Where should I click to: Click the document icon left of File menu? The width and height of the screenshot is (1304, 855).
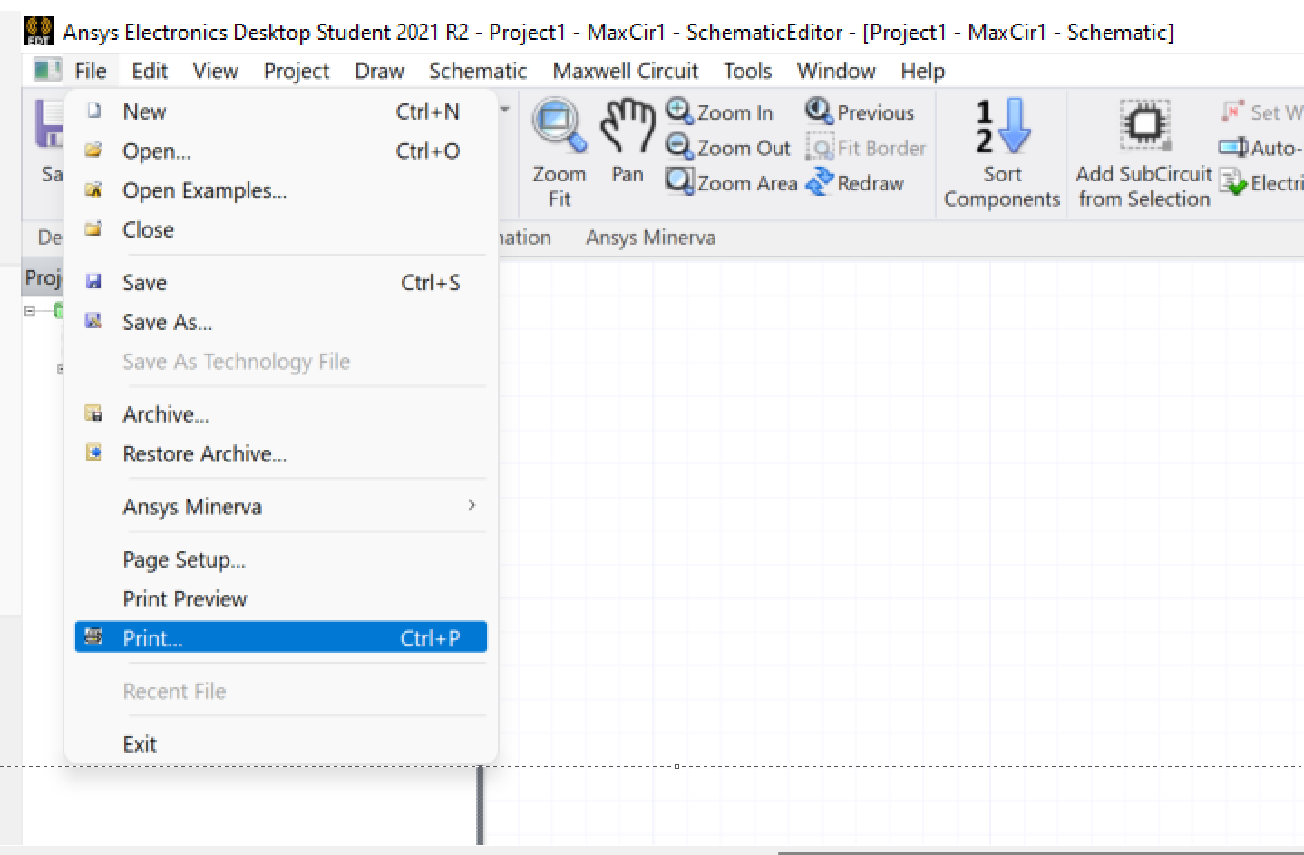click(x=46, y=70)
